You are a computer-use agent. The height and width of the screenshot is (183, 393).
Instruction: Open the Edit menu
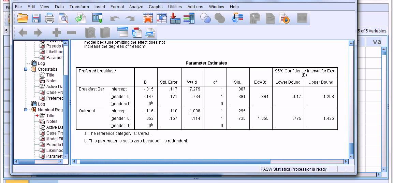tap(31, 7)
